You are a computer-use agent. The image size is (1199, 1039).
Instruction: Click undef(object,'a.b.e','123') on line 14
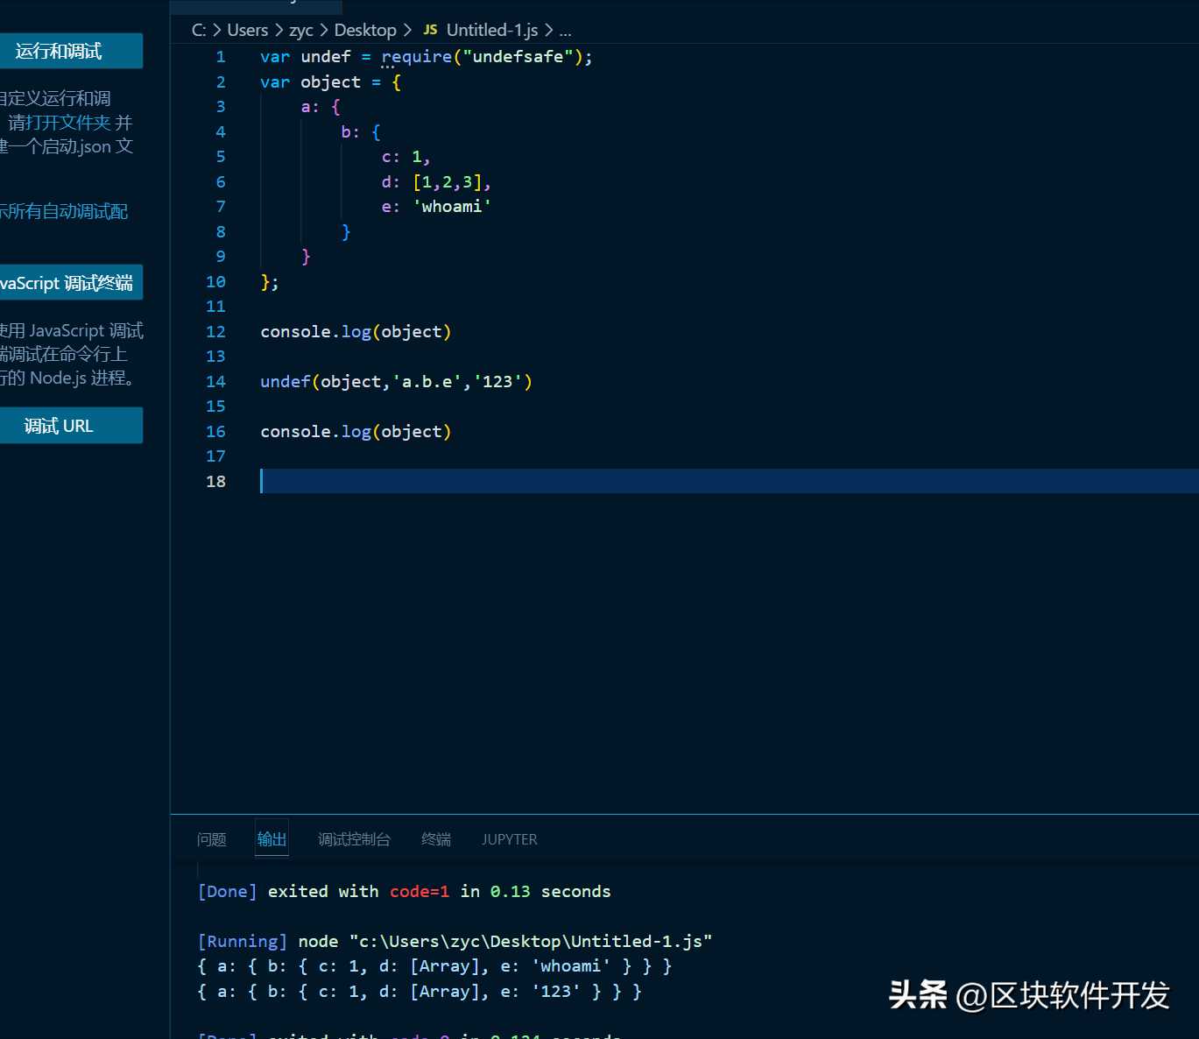coord(396,382)
